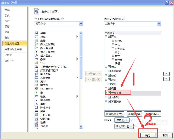
Task: Click the command list scroll up arrow
Action: coord(81,33)
